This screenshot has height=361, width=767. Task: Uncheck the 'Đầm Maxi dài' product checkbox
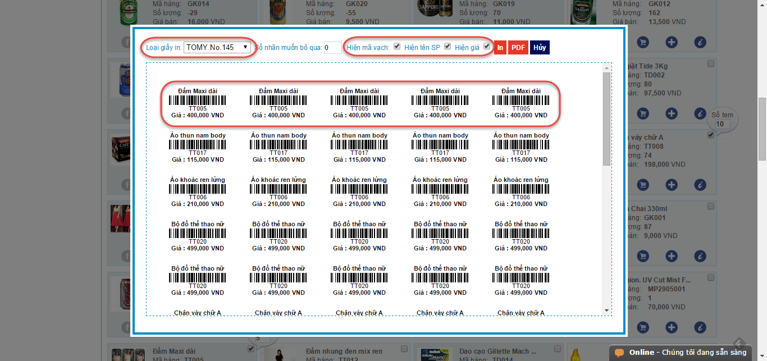(251, 349)
